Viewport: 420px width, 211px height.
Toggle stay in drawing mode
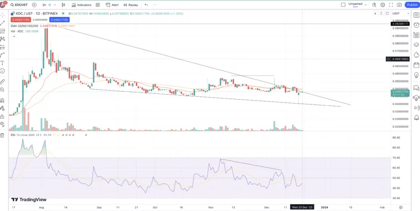[2, 108]
